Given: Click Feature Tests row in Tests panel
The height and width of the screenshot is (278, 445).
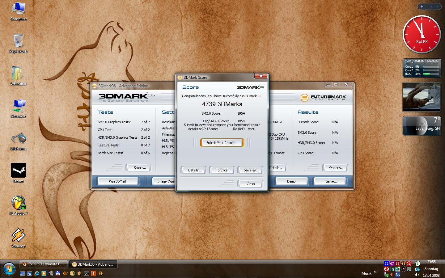Looking at the screenshot, I should 124,145.
